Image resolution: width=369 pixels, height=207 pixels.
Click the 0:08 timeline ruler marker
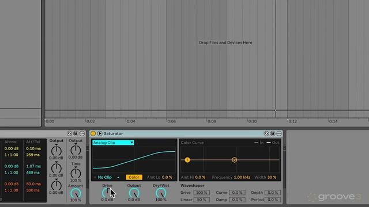click(212, 121)
